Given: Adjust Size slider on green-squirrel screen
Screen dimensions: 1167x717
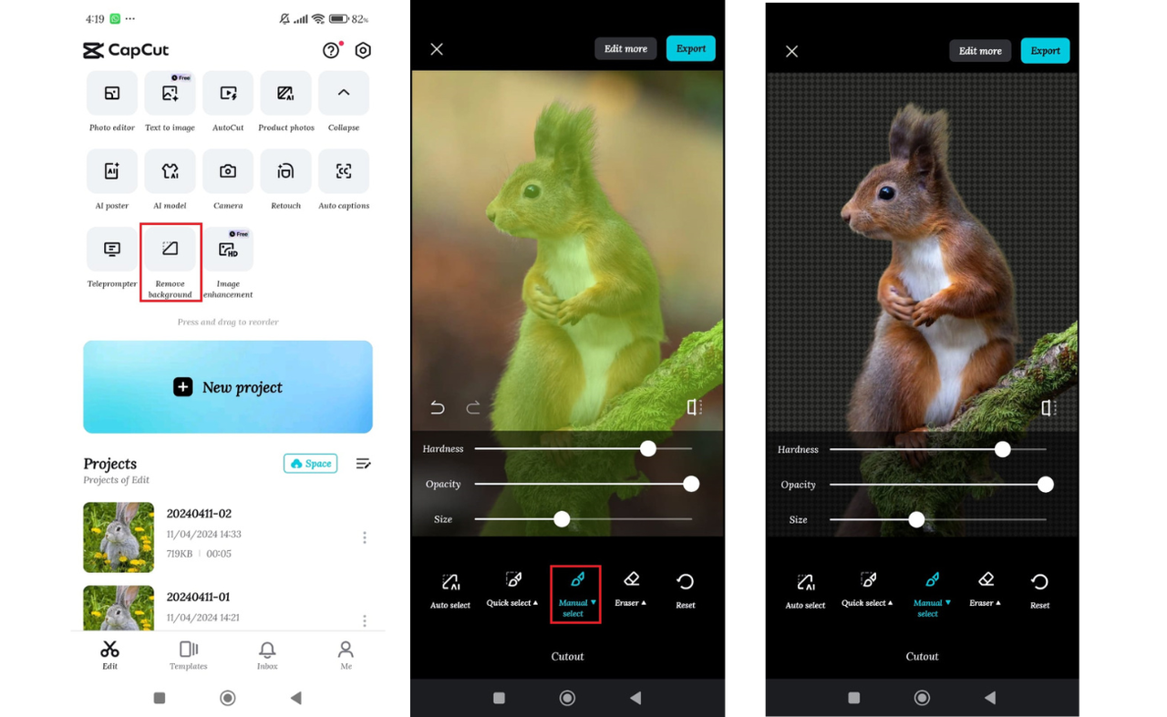Looking at the screenshot, I should pyautogui.click(x=583, y=519).
